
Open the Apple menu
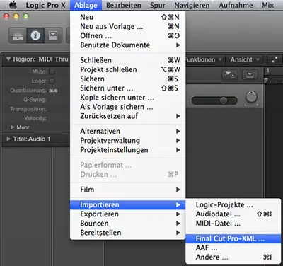(x=13, y=5)
